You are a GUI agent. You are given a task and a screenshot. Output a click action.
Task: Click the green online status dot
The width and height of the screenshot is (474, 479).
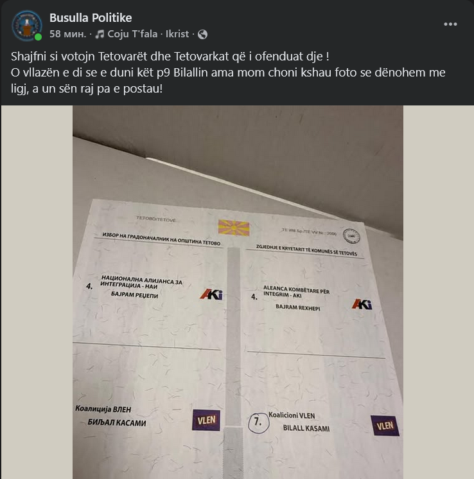click(x=38, y=37)
